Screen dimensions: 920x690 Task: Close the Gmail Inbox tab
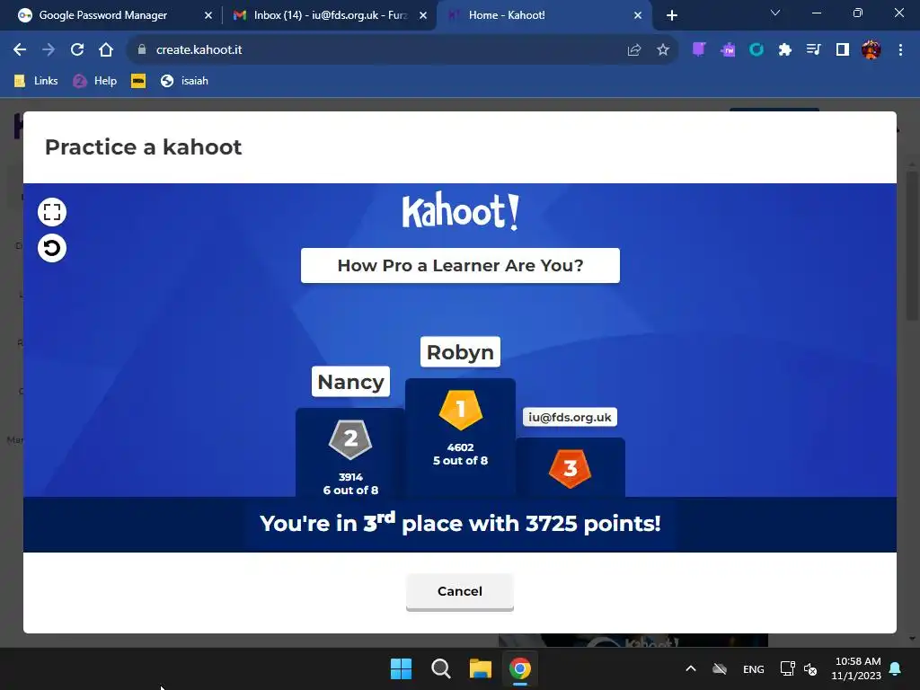coord(423,15)
